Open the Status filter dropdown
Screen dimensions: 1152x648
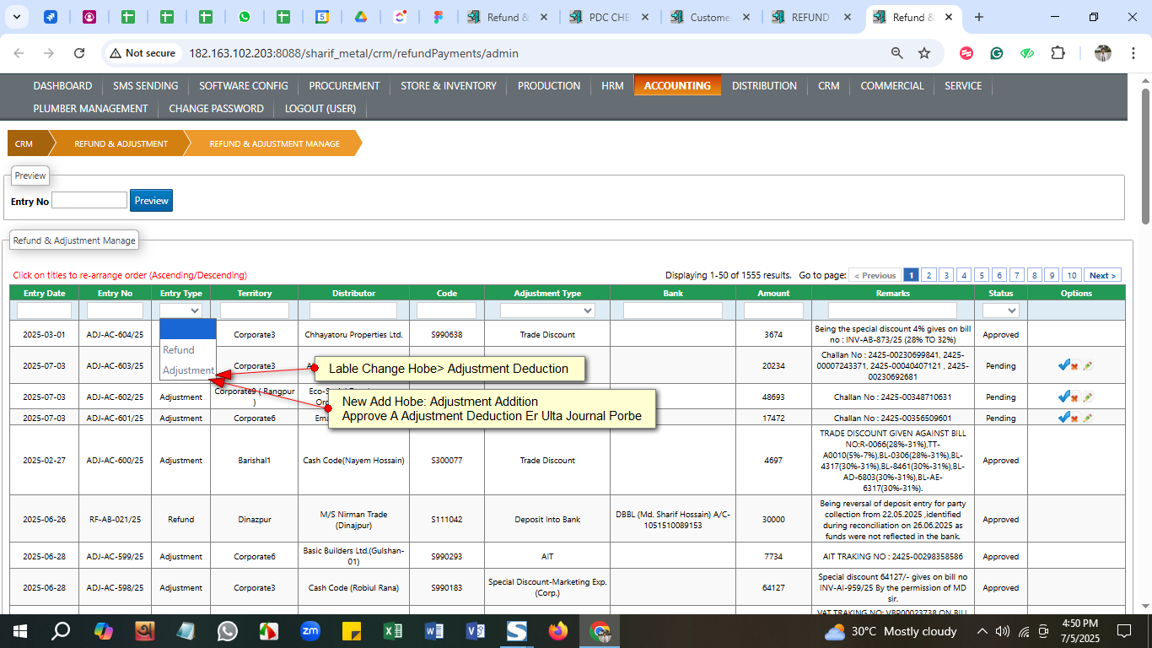(1000, 310)
